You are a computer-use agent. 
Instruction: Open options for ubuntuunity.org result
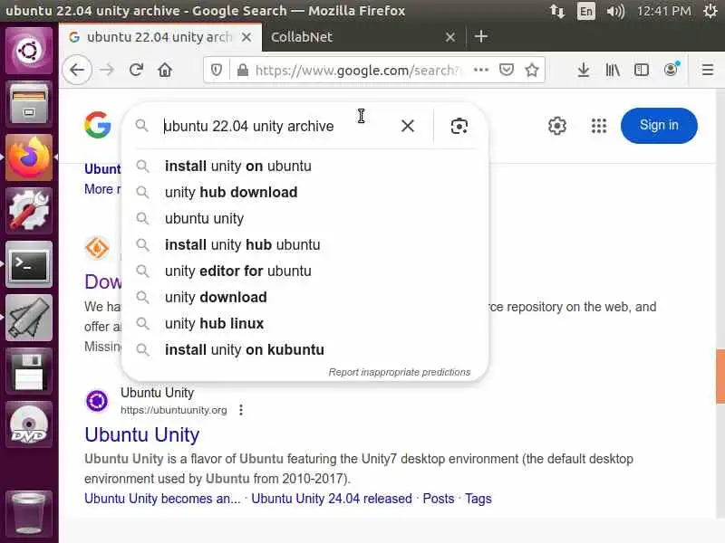tap(241, 410)
